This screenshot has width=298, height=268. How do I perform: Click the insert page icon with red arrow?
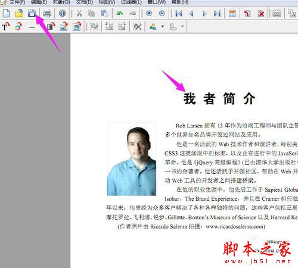(x=247, y=13)
